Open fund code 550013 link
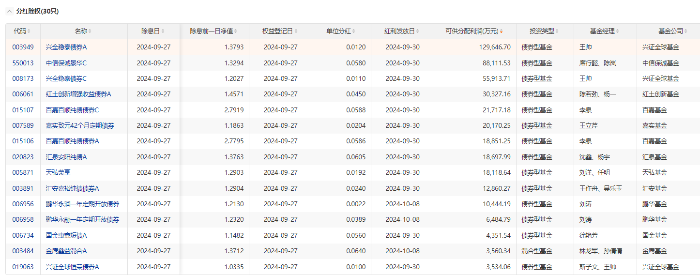 point(23,63)
